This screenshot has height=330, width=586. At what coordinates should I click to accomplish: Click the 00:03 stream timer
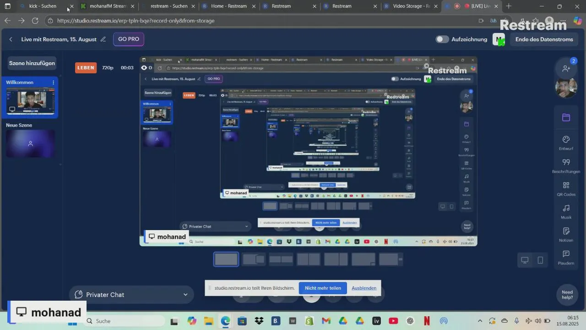(x=127, y=68)
